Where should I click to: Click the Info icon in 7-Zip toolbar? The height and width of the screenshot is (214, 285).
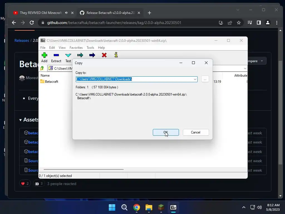[116, 55]
